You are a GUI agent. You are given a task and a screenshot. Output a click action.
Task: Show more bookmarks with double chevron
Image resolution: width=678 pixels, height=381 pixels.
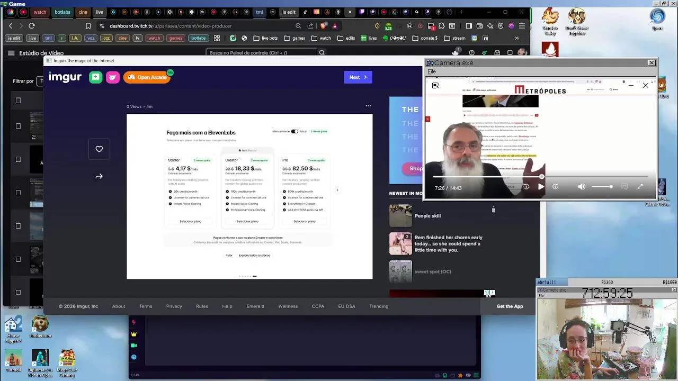pos(517,38)
